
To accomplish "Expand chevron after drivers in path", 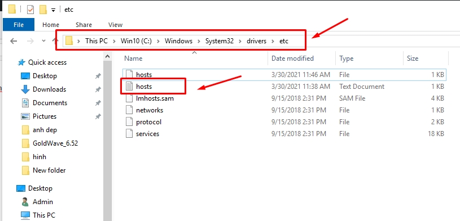I will tap(273, 41).
